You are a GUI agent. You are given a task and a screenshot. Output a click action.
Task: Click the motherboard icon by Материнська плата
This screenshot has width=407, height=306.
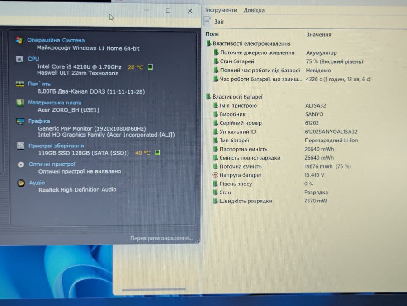[20, 103]
